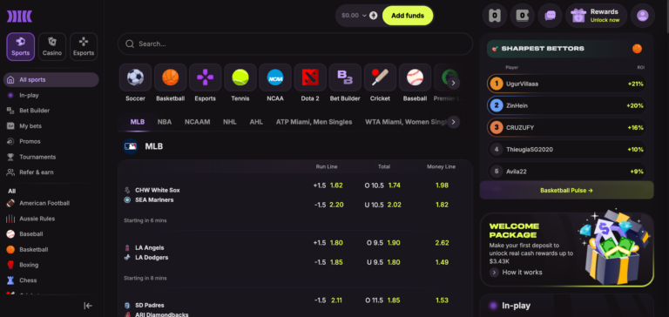Viewport: 669px width, 317px height.
Task: Click the basketball filter in Sharpest Bettors
Action: coord(637,49)
